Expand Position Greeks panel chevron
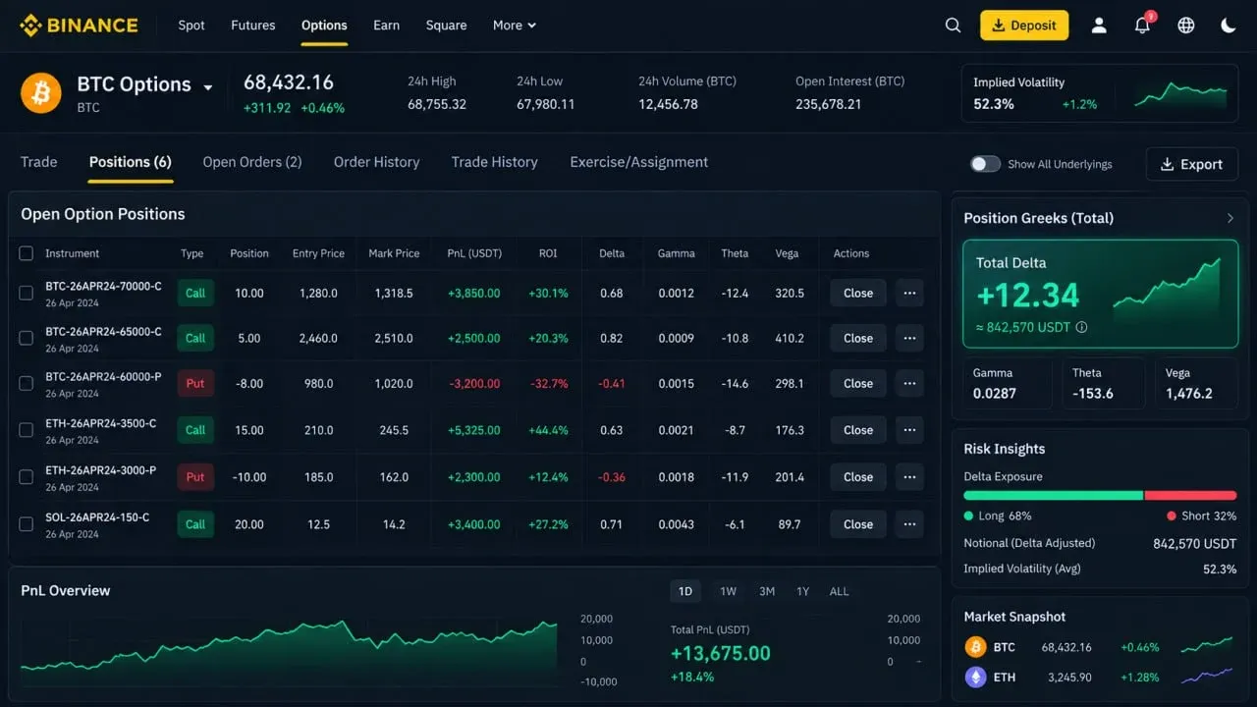The image size is (1257, 707). pyautogui.click(x=1230, y=218)
